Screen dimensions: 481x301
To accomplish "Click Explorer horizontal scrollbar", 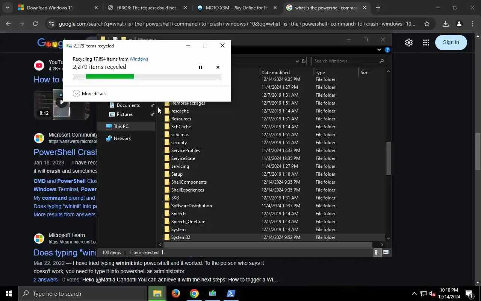I will [268, 245].
